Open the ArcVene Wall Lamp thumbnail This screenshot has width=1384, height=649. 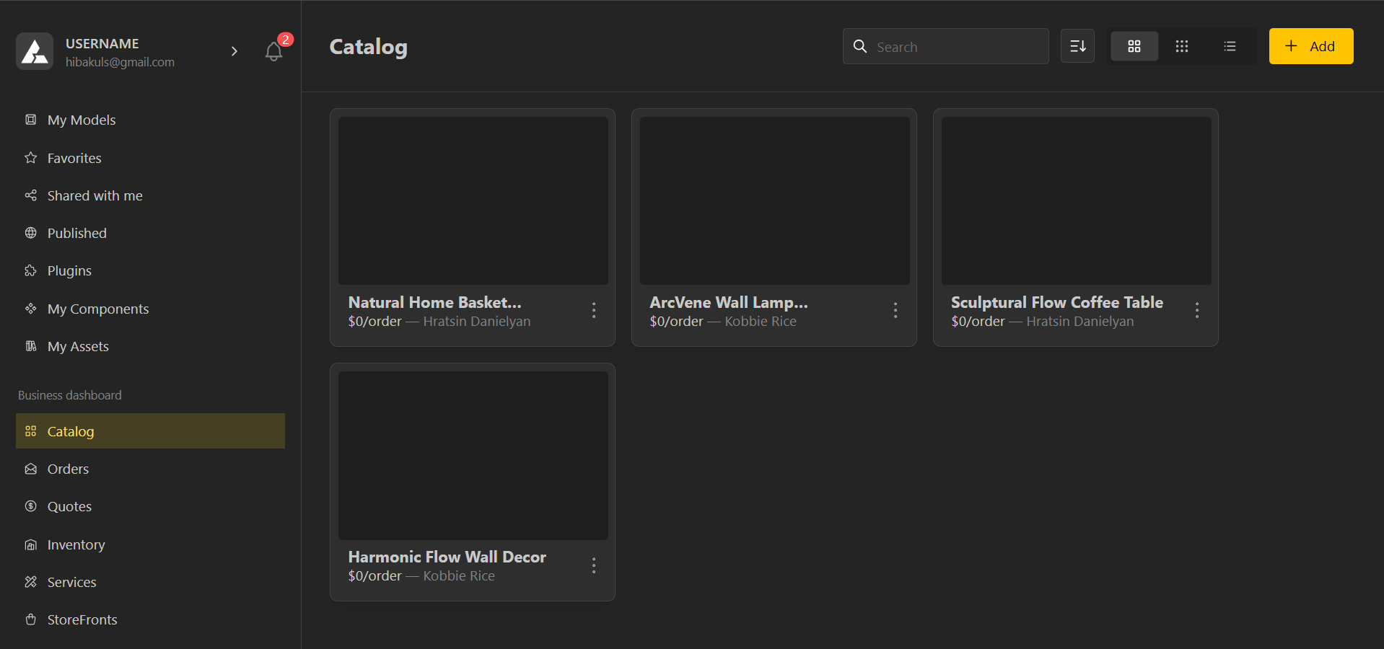point(774,200)
